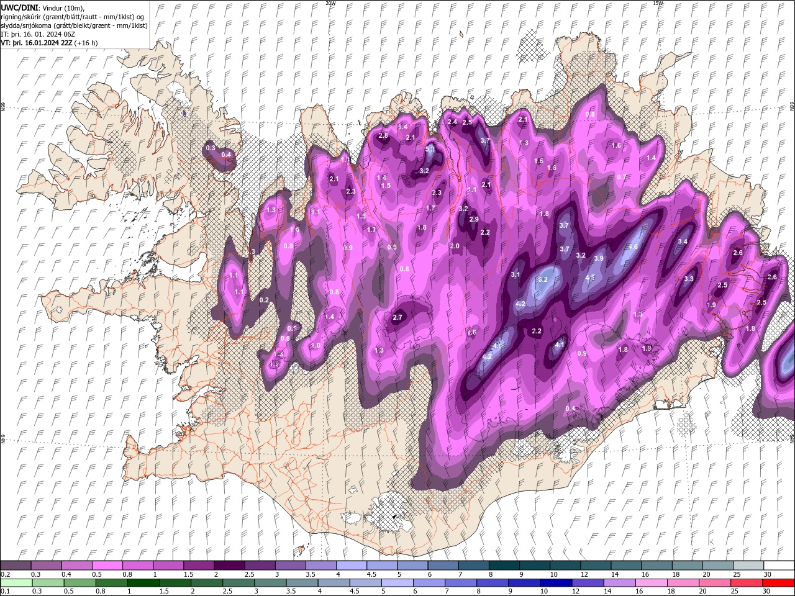Select the darkest green rain swatch at 1
Viewport: 795px width, 596px height.
(143, 583)
